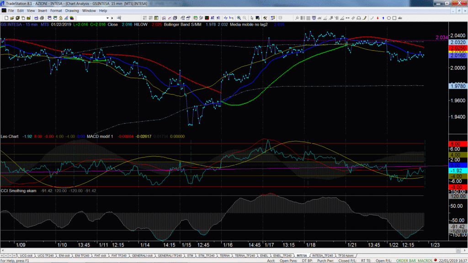Open the Help menu
Screen dimensions: 468x263
(x=103, y=11)
